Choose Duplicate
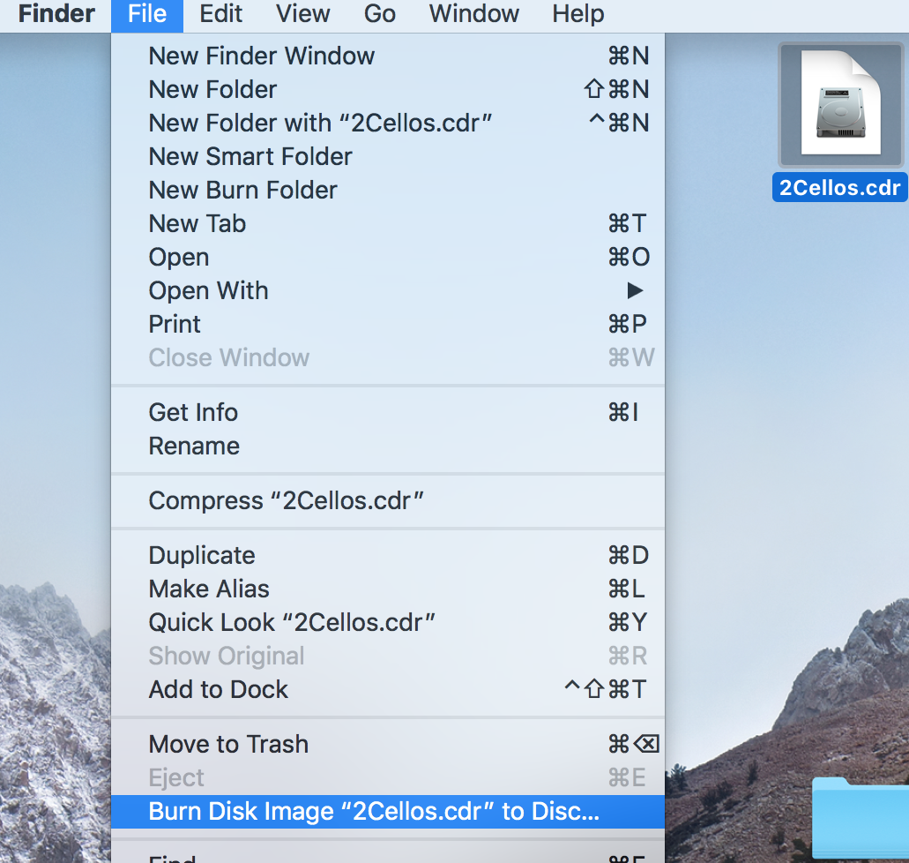 pos(388,555)
